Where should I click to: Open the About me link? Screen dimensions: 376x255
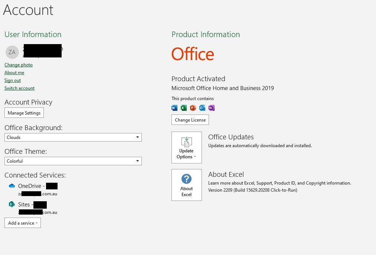coord(14,73)
